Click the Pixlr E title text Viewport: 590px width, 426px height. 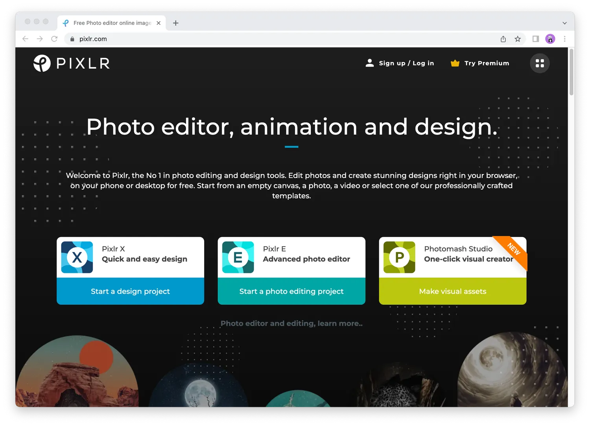point(274,249)
